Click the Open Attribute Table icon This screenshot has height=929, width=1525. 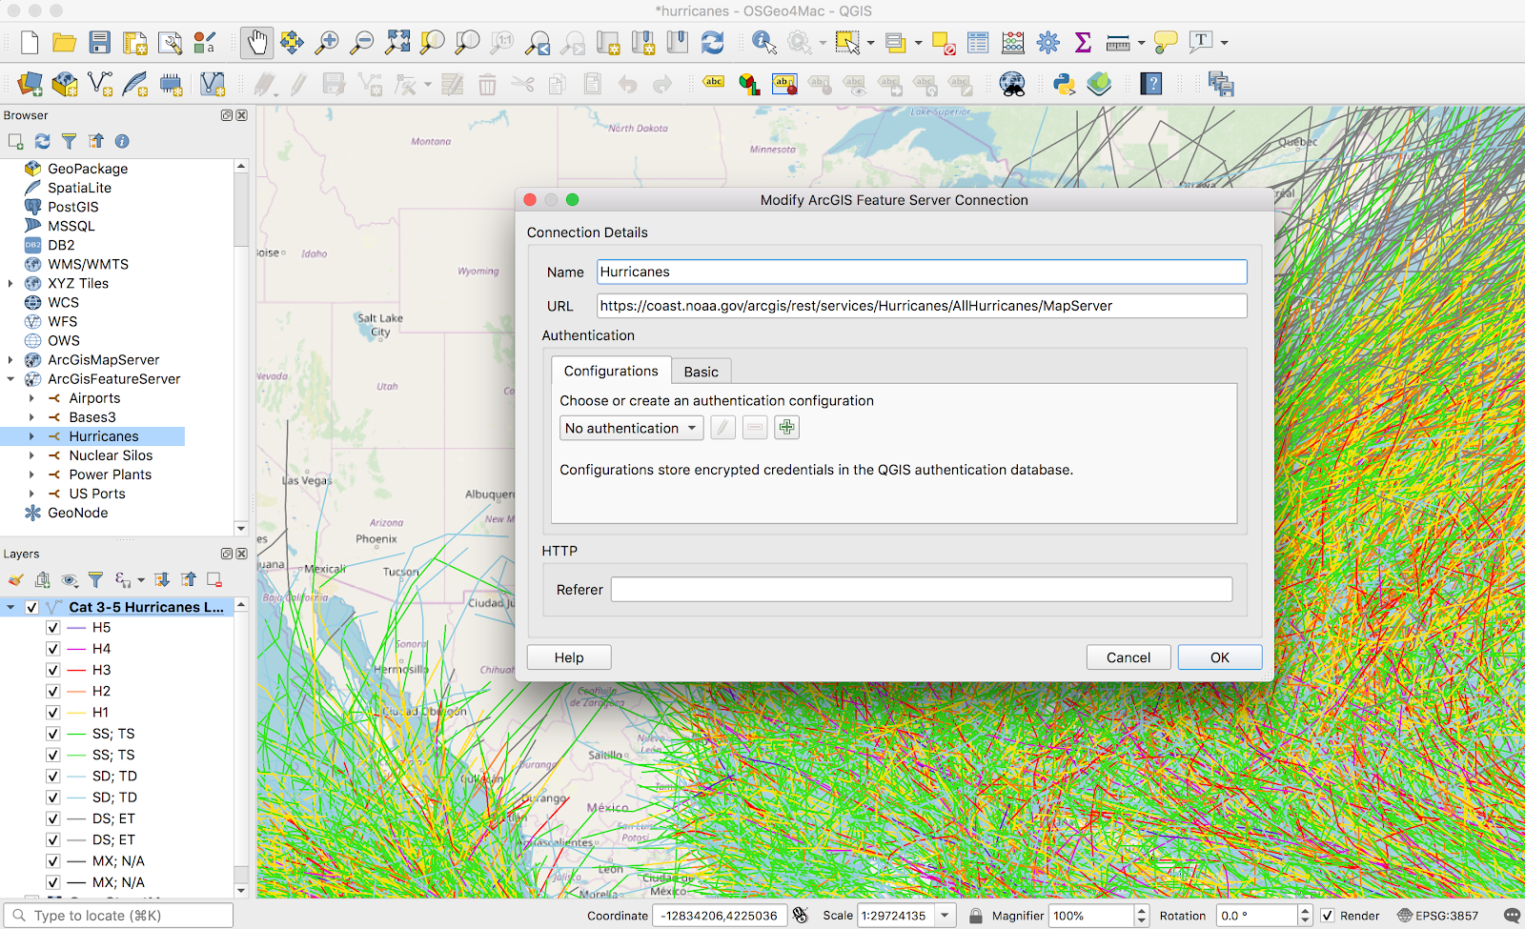(x=978, y=43)
